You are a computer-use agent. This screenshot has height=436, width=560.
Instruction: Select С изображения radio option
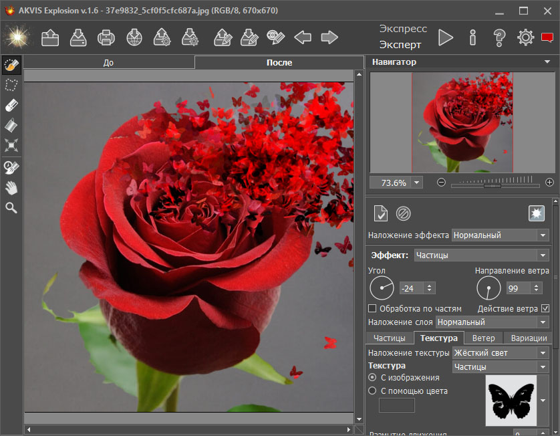pos(372,377)
